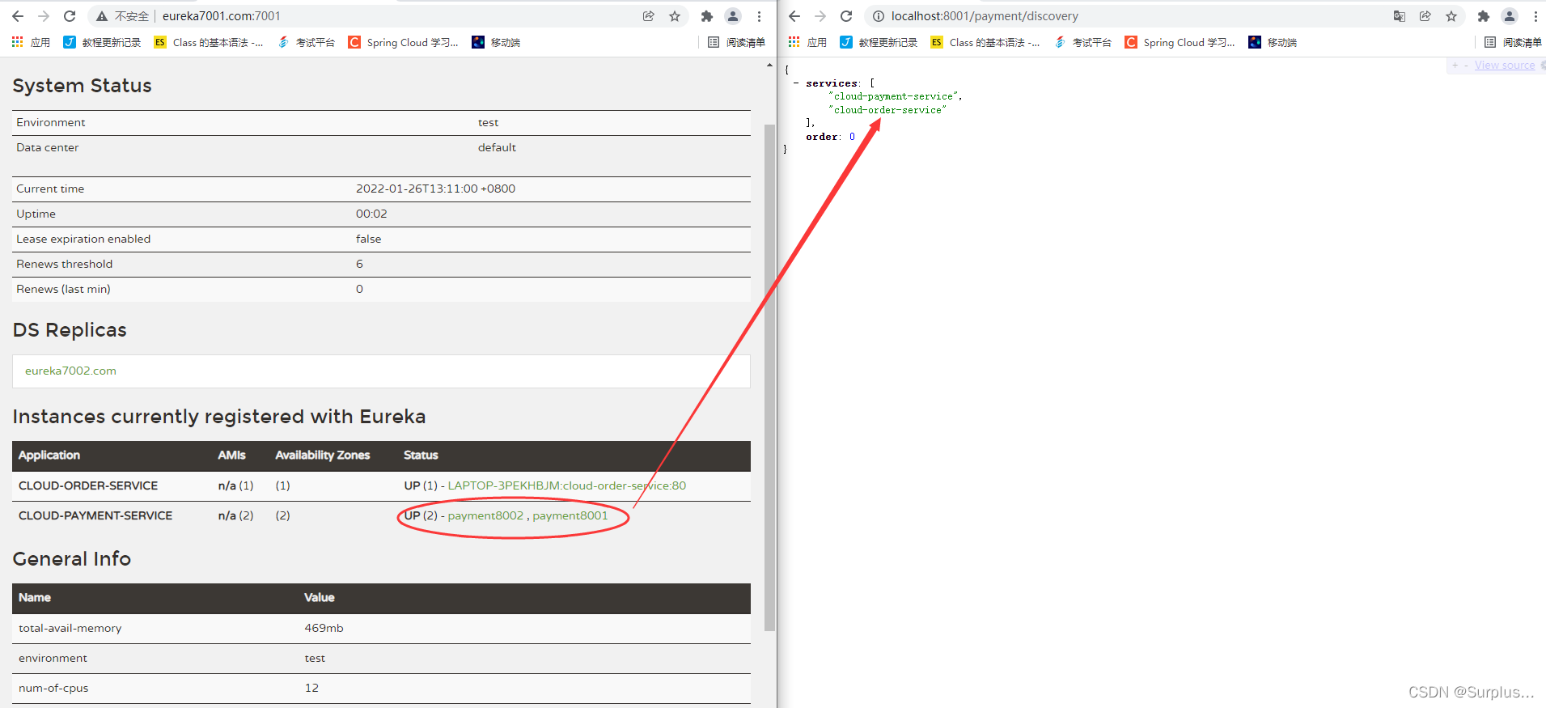Screen dimensions: 1546x708
Task: Reload the localhost:8001 discovery page
Action: pyautogui.click(x=846, y=16)
